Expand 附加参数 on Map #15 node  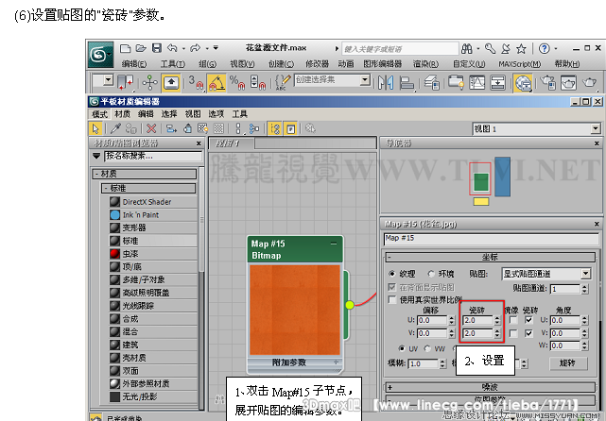(336, 362)
